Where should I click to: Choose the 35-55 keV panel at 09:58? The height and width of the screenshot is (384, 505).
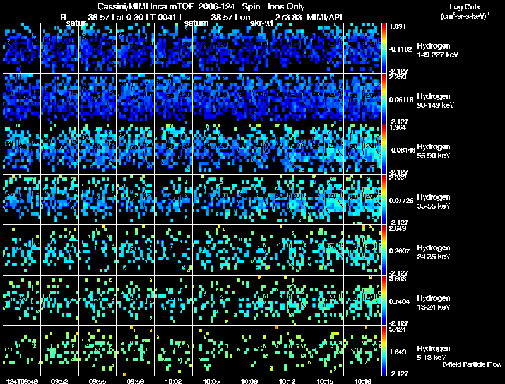point(136,199)
